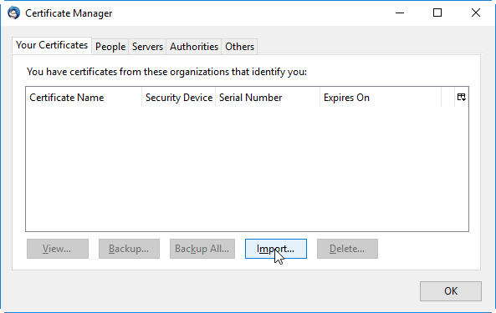496x313 pixels.
Task: Close the Certificate Manager window
Action: point(475,13)
